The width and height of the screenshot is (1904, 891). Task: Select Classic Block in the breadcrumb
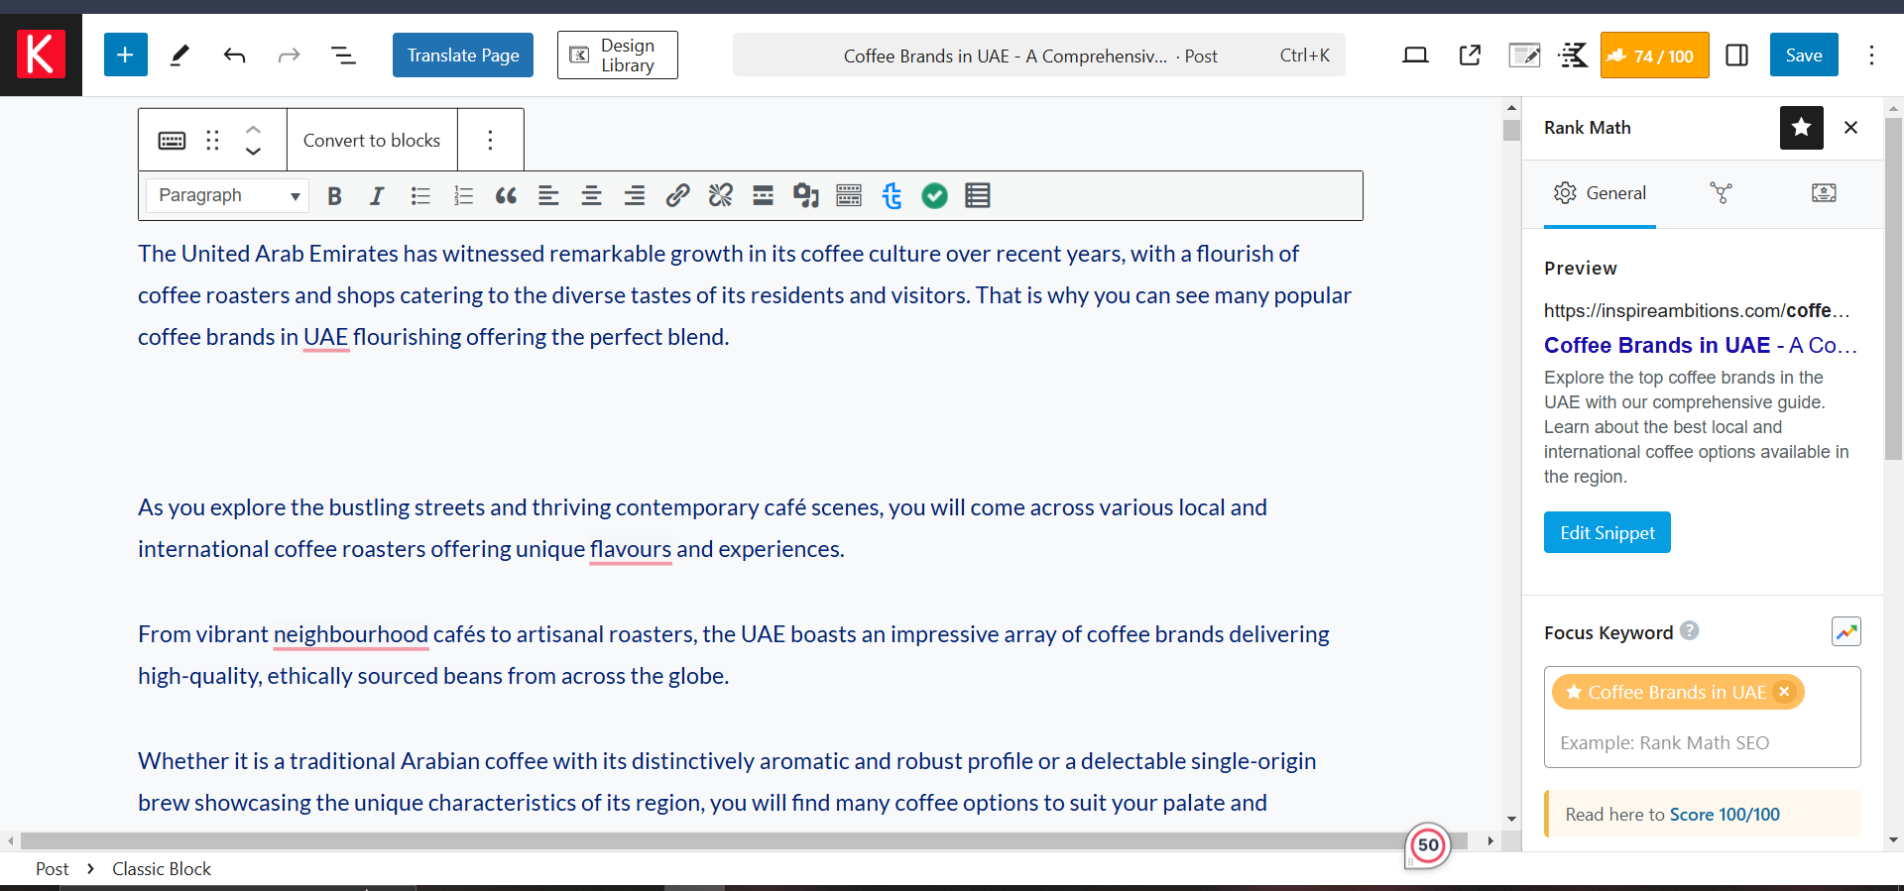click(162, 868)
